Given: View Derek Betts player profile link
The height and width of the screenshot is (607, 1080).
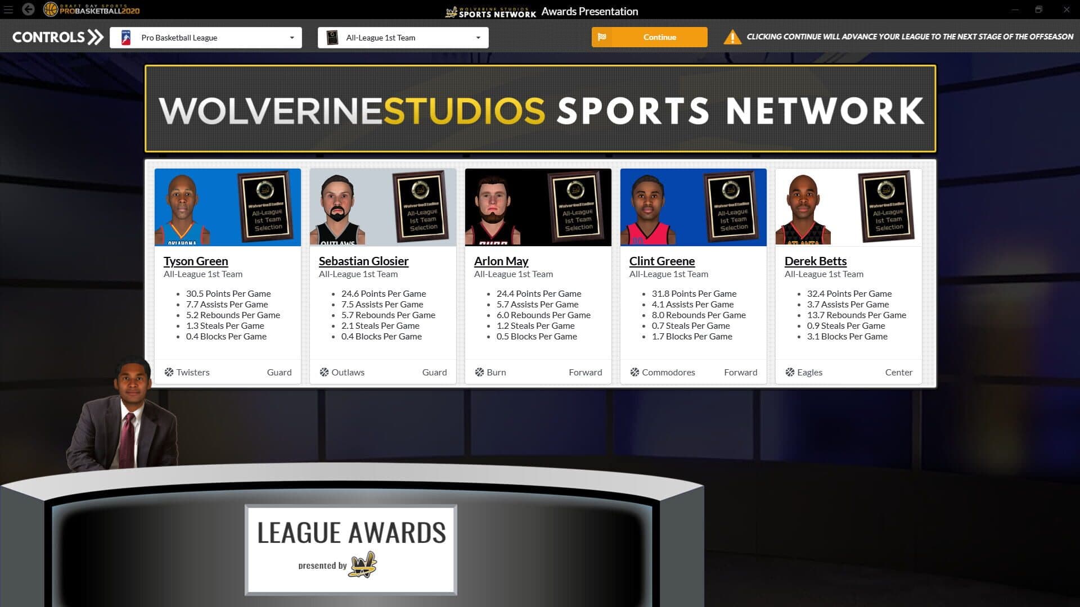Looking at the screenshot, I should tap(815, 261).
